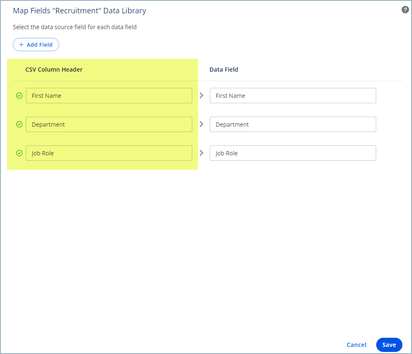This screenshot has width=412, height=354.
Task: Open the help question mark icon
Action: pos(405,10)
